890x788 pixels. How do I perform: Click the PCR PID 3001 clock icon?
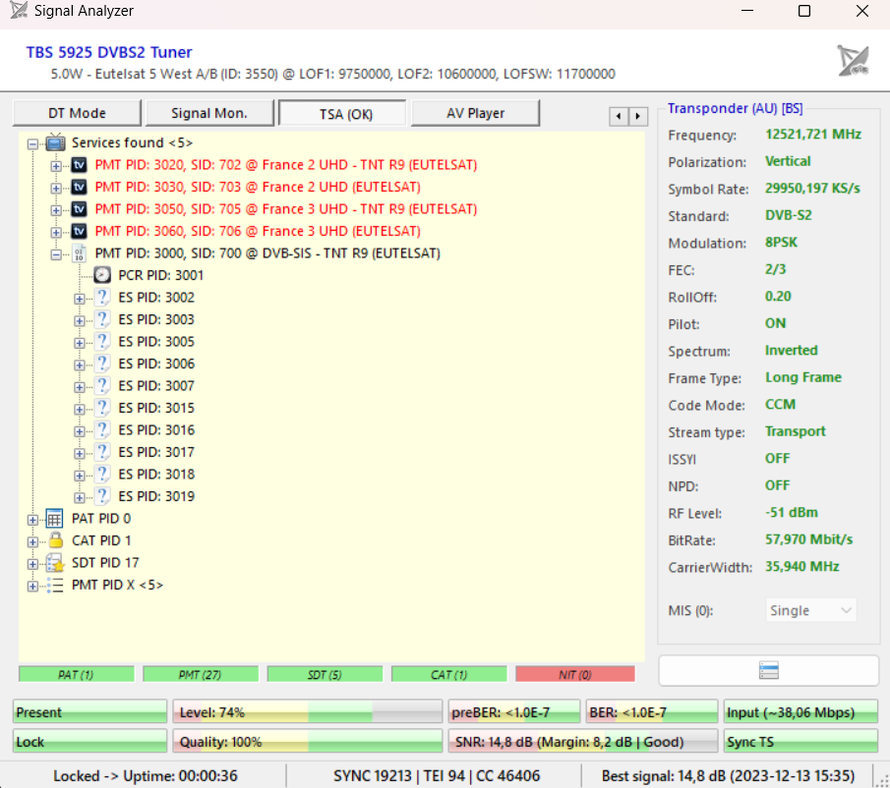[x=102, y=275]
